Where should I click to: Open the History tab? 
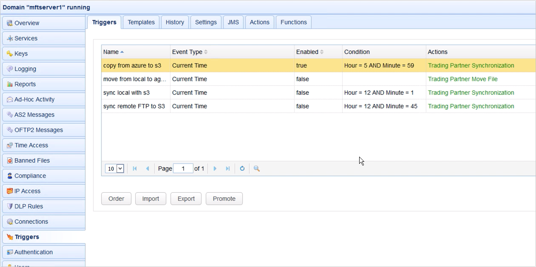pyautogui.click(x=175, y=22)
